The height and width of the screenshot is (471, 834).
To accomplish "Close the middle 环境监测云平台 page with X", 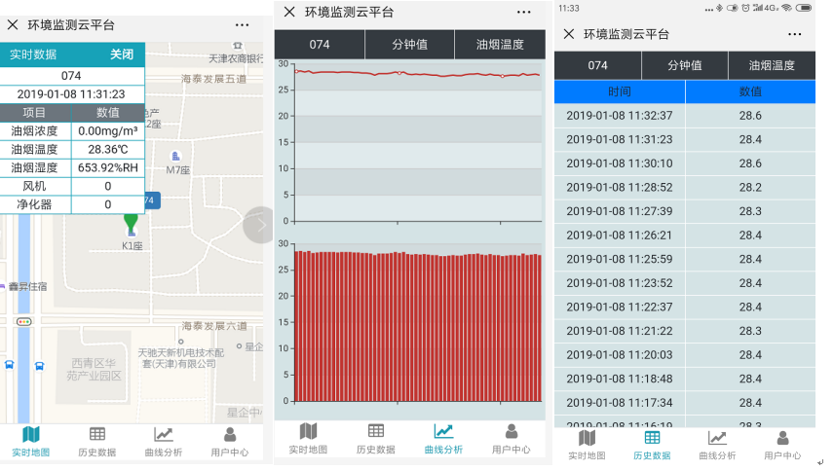I will coord(289,12).
